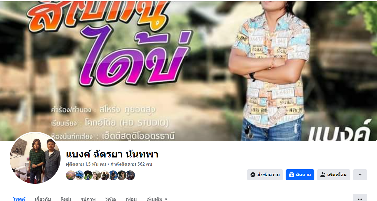Click the Messenger icon in ส่งข้อความ button
This screenshot has height=201, width=377.
(x=253, y=175)
